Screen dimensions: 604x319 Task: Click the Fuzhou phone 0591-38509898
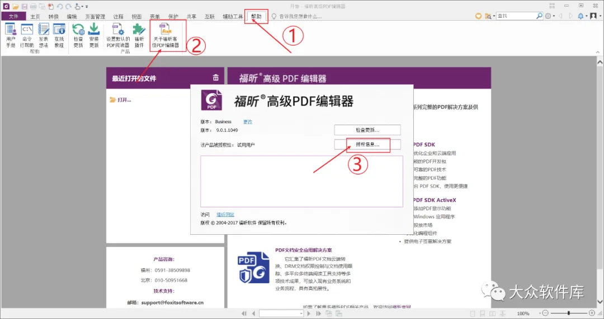tap(173, 270)
